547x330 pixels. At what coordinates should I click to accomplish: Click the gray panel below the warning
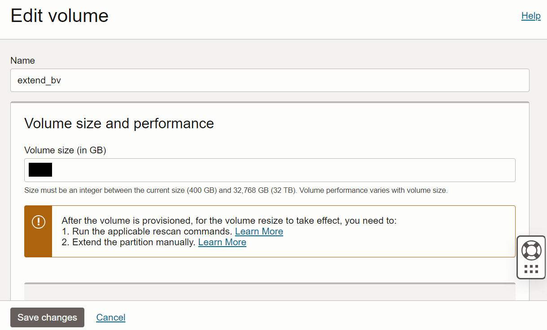pos(269,291)
